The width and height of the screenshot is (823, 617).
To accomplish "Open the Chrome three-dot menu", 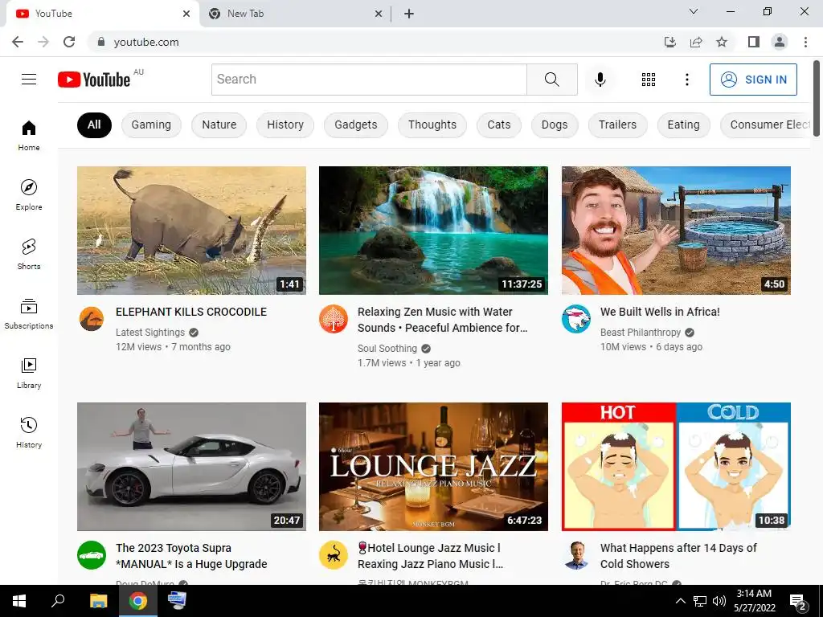I will coord(805,42).
